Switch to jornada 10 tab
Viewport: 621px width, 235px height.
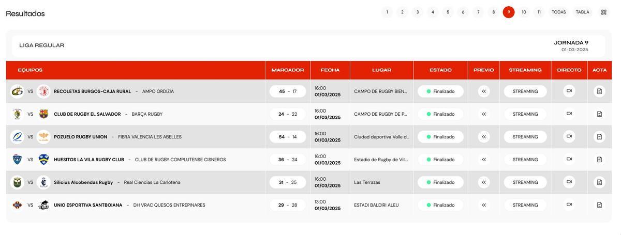524,12
